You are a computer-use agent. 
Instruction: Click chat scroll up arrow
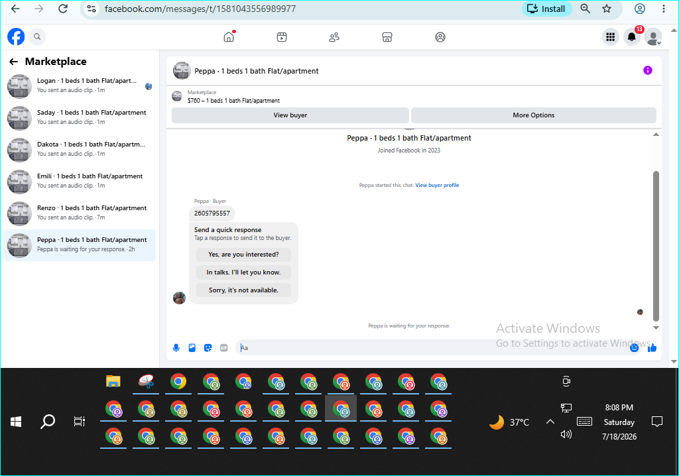pos(656,135)
